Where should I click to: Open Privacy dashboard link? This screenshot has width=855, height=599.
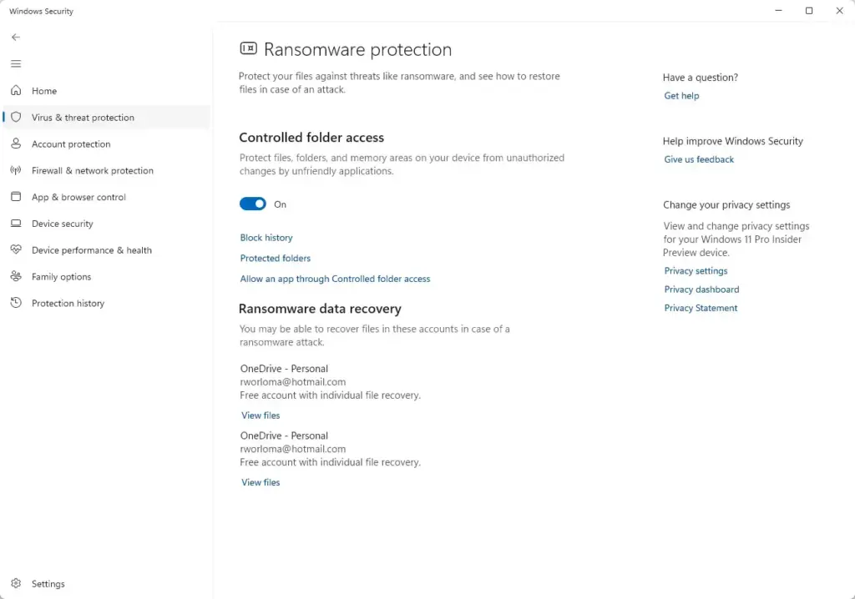point(701,289)
